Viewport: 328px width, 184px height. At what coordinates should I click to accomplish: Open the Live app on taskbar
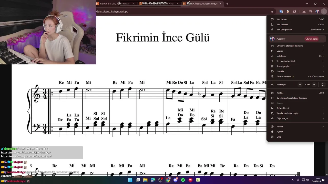(x=198, y=180)
